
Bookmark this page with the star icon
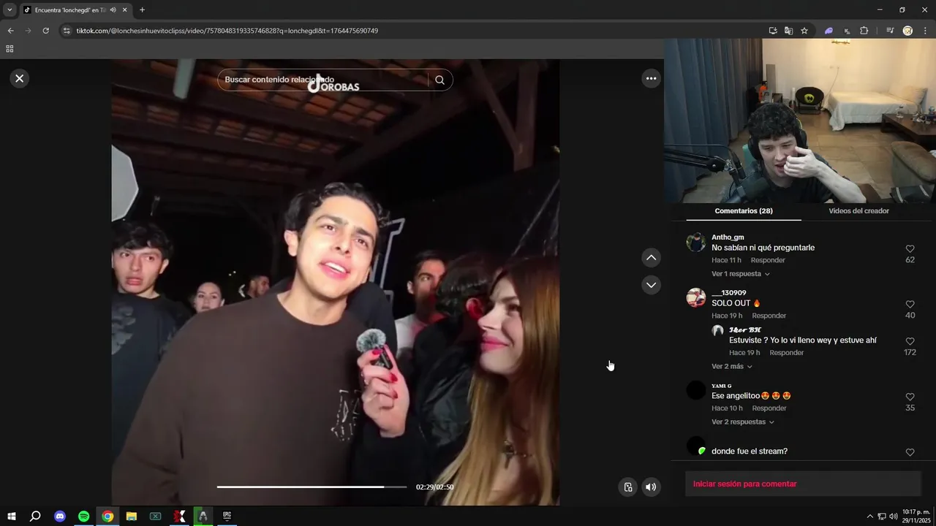(x=804, y=31)
